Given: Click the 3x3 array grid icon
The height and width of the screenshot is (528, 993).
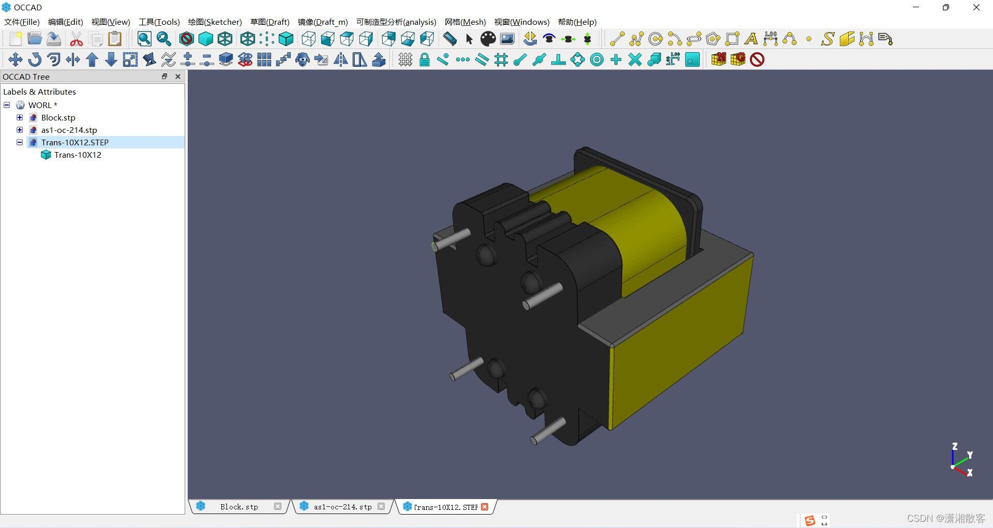Looking at the screenshot, I should click(264, 59).
